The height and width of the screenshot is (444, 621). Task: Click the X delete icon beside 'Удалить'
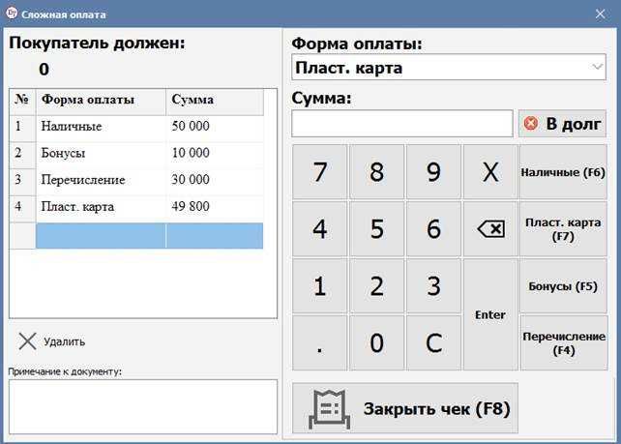[x=27, y=341]
